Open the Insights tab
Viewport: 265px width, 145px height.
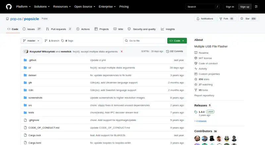point(168,29)
